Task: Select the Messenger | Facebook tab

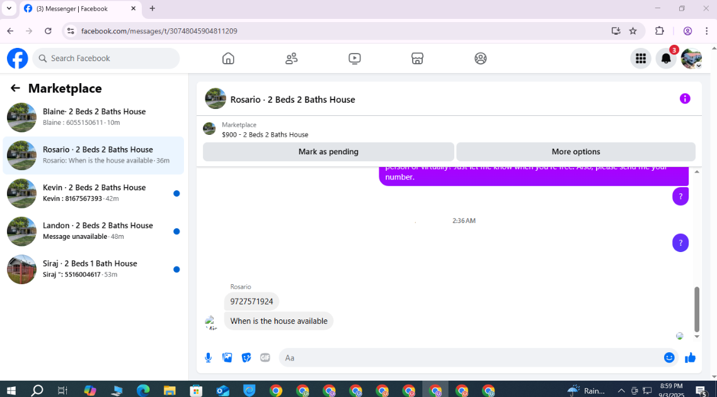Action: pyautogui.click(x=80, y=9)
